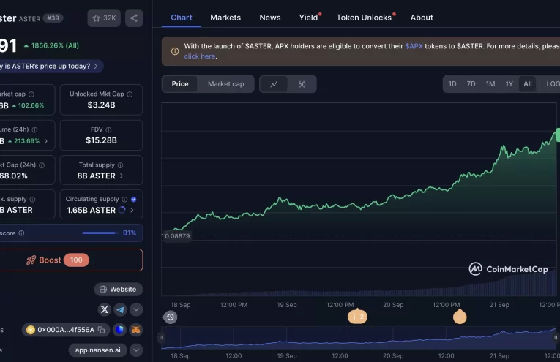Set chart range to 7D
560x362 pixels.
coord(471,84)
